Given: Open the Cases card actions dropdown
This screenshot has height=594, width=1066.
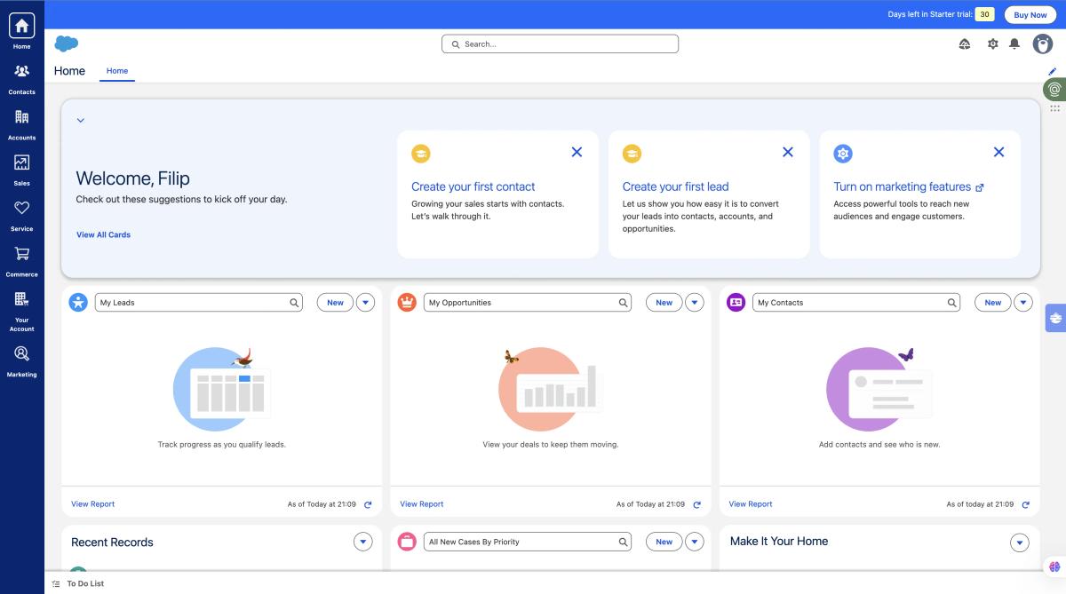Looking at the screenshot, I should (695, 542).
